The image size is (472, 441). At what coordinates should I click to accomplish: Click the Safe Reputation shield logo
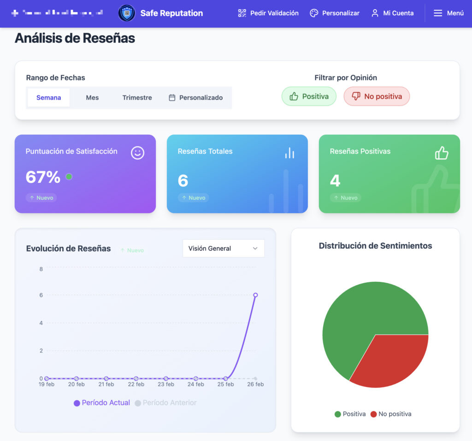(x=126, y=13)
